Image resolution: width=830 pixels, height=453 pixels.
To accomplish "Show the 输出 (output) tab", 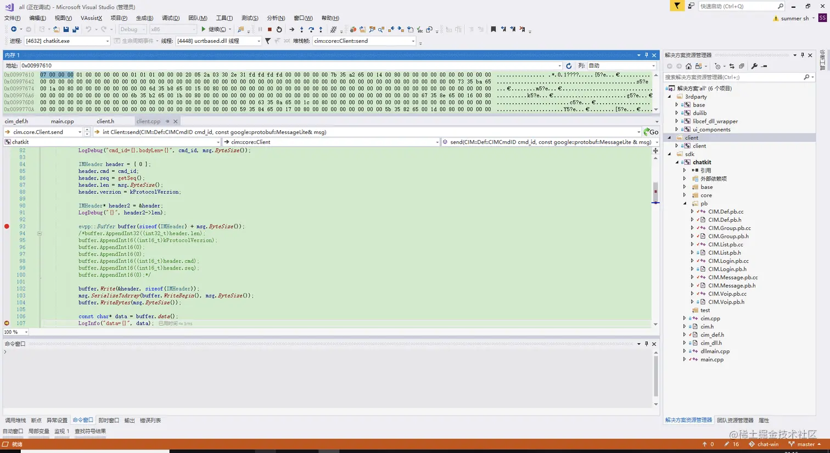I will coord(130,421).
